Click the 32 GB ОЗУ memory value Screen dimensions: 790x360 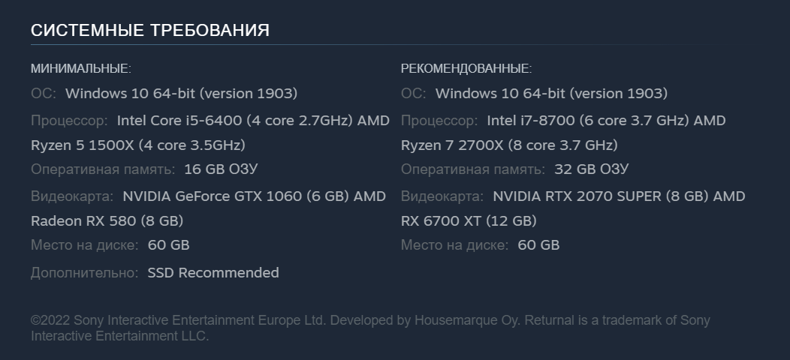click(592, 169)
